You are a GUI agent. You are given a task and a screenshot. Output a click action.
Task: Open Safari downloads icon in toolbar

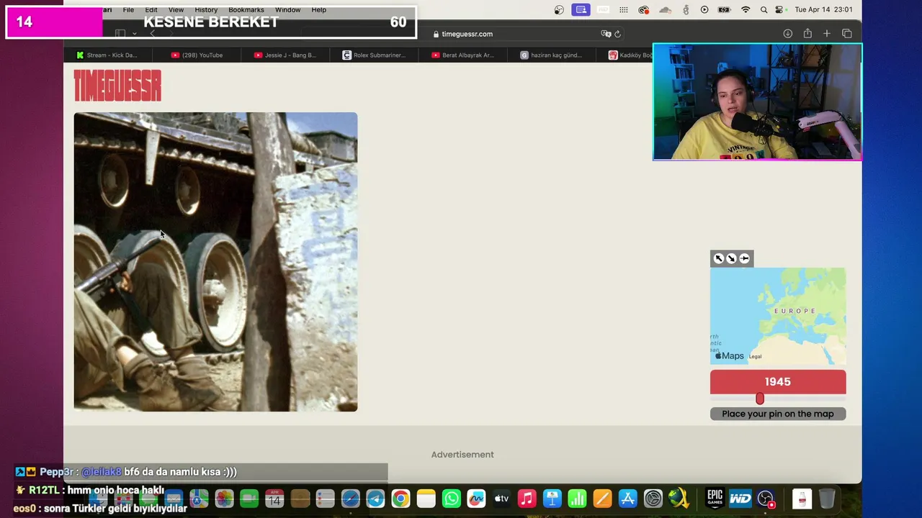pos(788,34)
